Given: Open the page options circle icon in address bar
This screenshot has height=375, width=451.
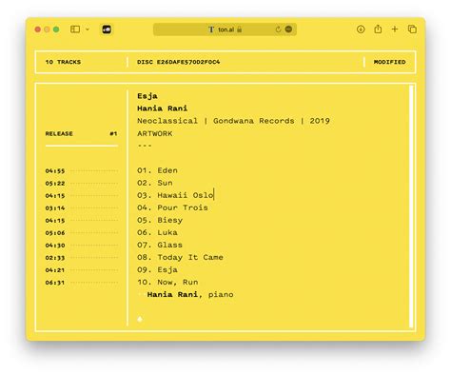Looking at the screenshot, I should [288, 30].
